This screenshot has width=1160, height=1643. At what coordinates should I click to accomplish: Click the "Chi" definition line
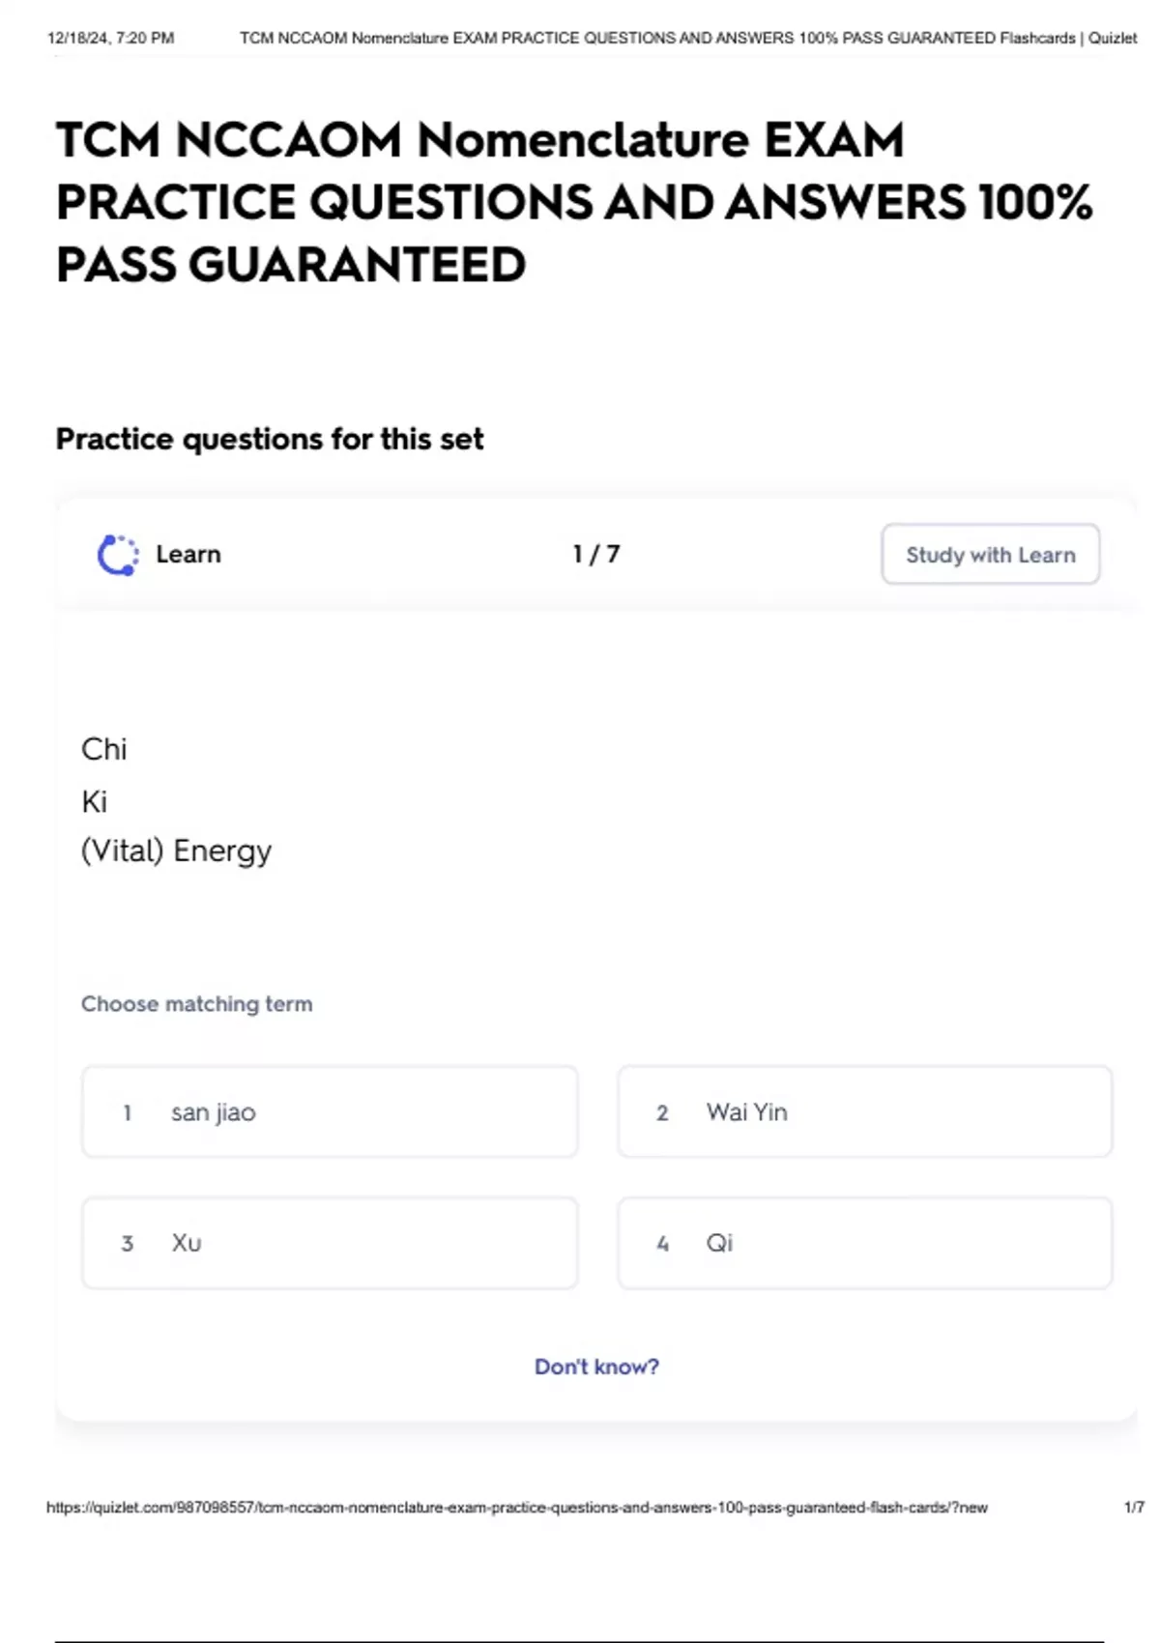click(x=104, y=749)
